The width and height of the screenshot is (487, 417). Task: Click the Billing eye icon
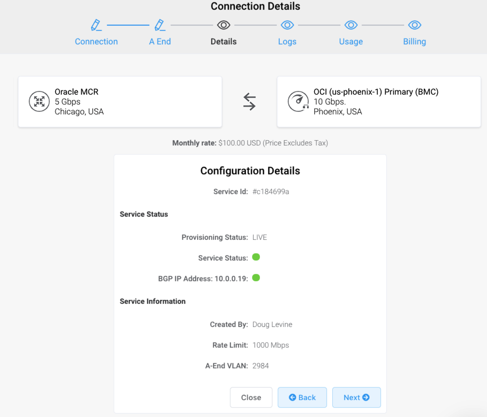414,24
